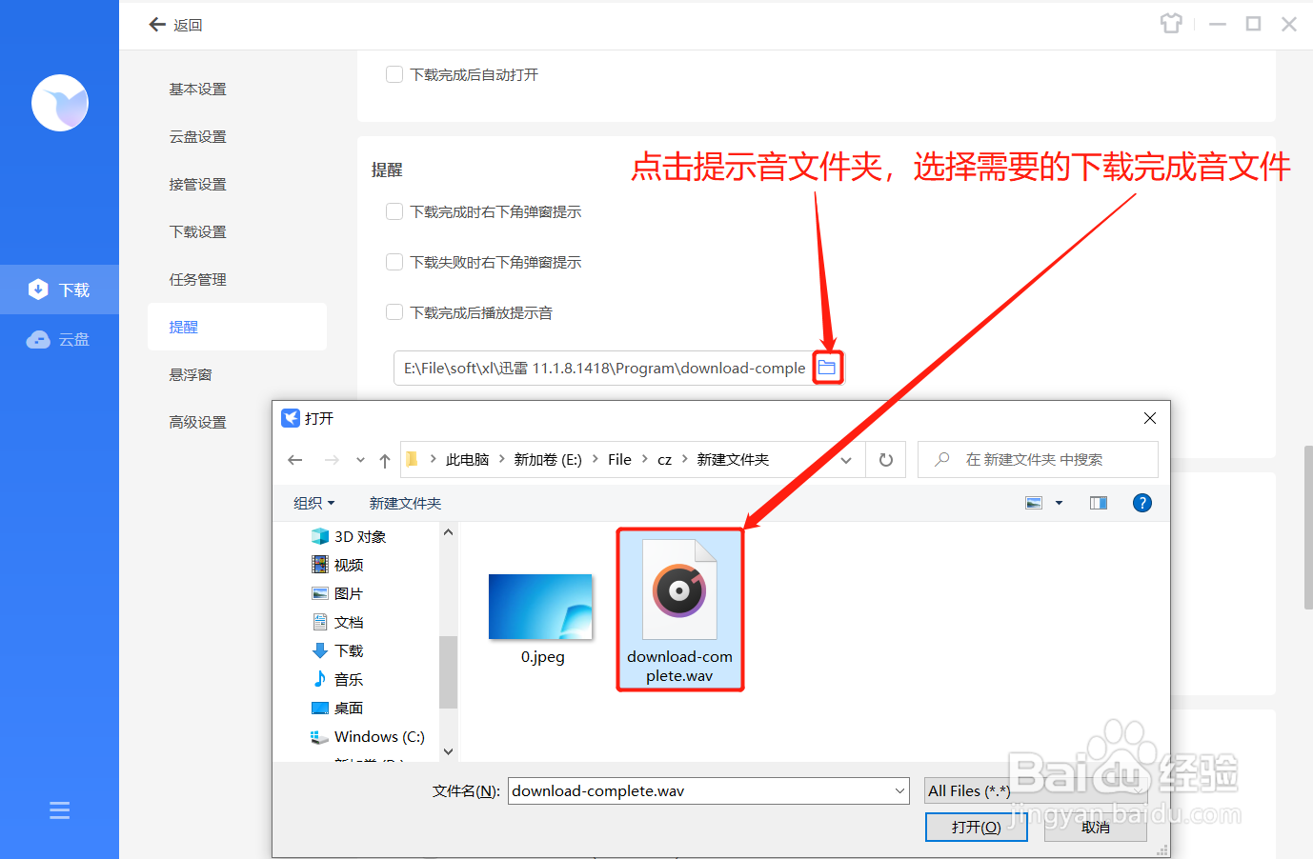Click the back arrow next to 返回
Screen dimensions: 1313x859
click(157, 24)
